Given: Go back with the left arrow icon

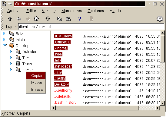Looking at the screenshot, I should [x=19, y=19].
